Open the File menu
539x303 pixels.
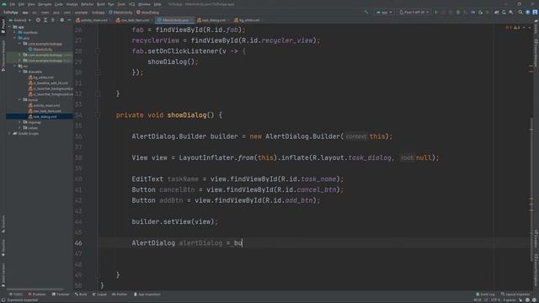pos(13,4)
